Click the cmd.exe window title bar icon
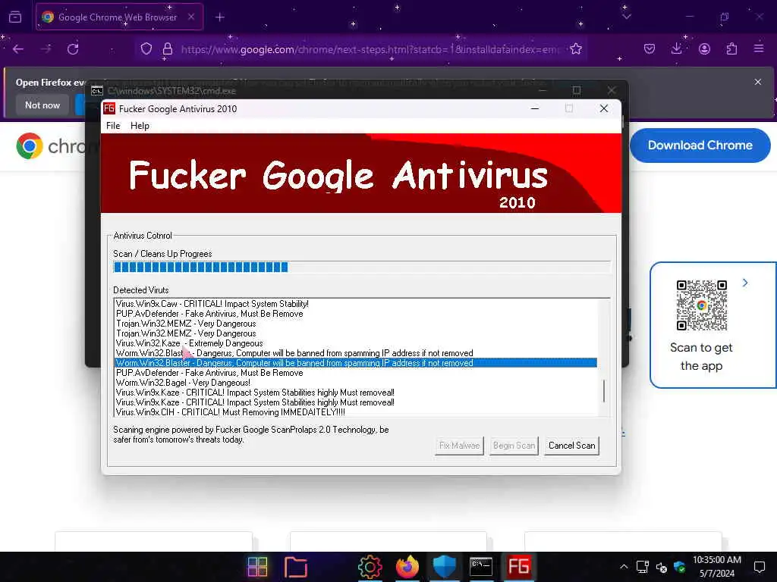Screen dimensions: 777x582 point(97,91)
